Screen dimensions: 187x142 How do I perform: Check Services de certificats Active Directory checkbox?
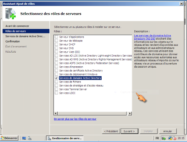pyautogui.click(x=56, y=70)
